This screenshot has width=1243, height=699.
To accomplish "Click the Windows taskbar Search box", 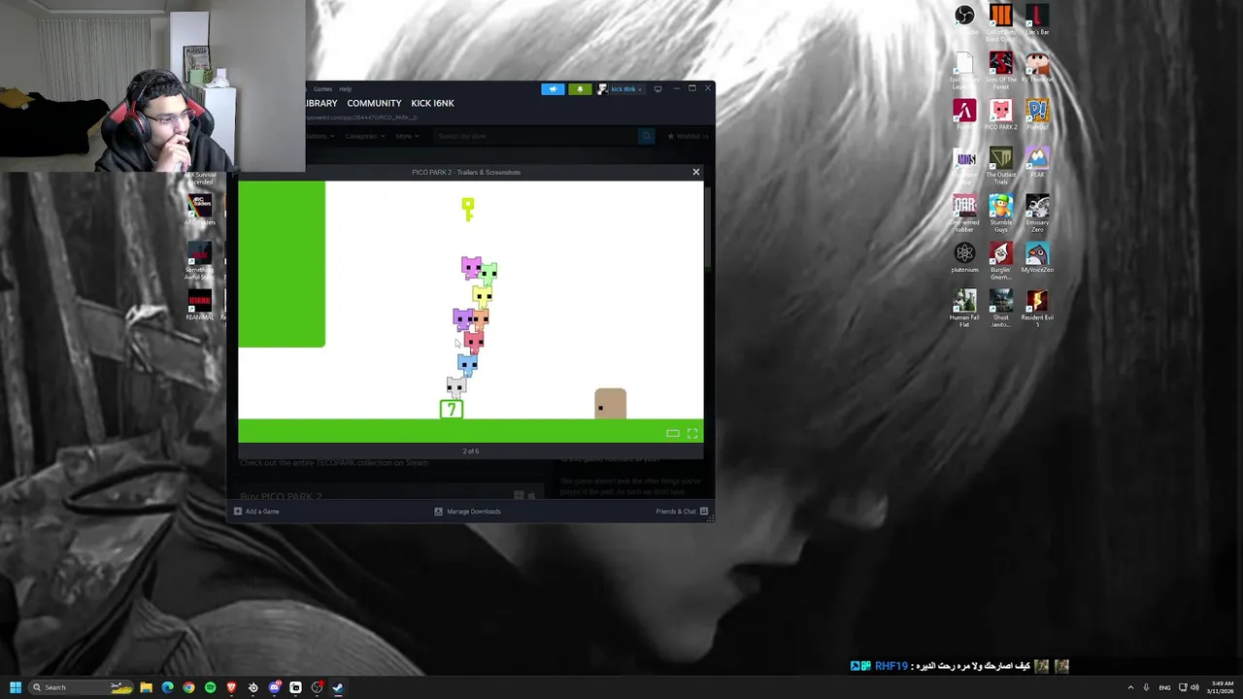I will pyautogui.click(x=83, y=687).
